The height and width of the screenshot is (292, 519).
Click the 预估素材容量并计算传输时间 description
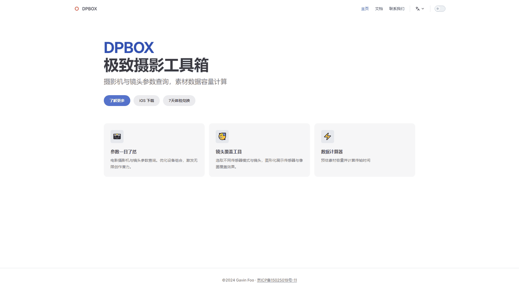pyautogui.click(x=346, y=160)
